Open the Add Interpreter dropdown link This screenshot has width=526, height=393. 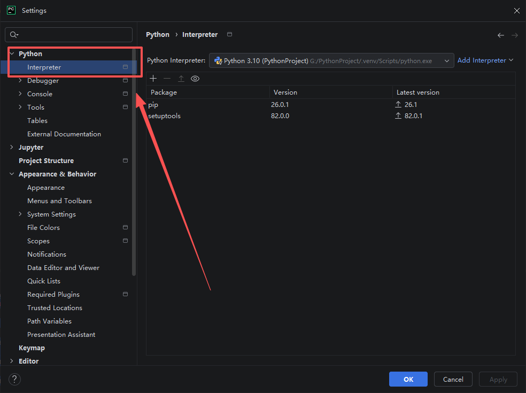[485, 60]
